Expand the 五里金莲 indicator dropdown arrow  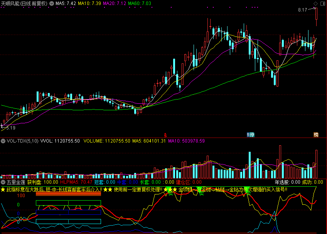click(3, 182)
